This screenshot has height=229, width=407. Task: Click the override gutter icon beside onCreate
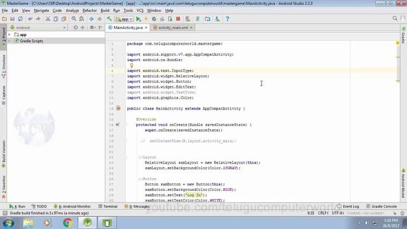[118, 125]
